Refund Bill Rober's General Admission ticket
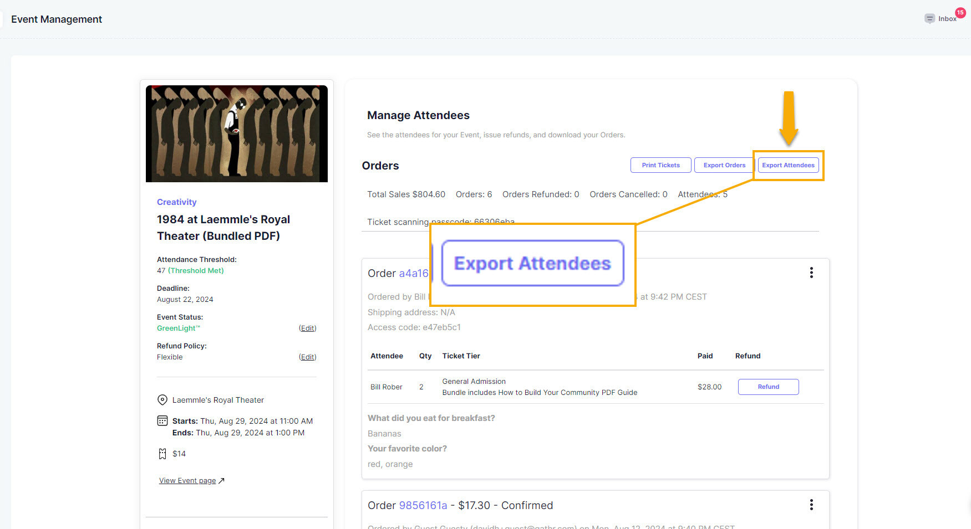The image size is (971, 529). [768, 387]
